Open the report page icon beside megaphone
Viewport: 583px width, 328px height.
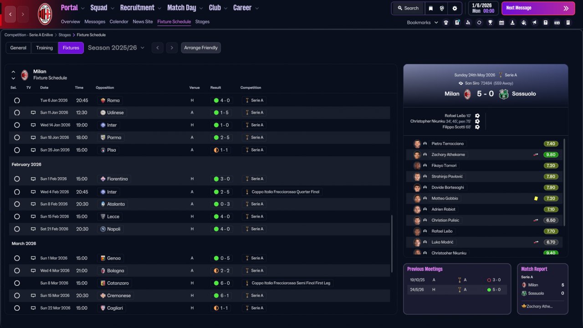point(546,22)
